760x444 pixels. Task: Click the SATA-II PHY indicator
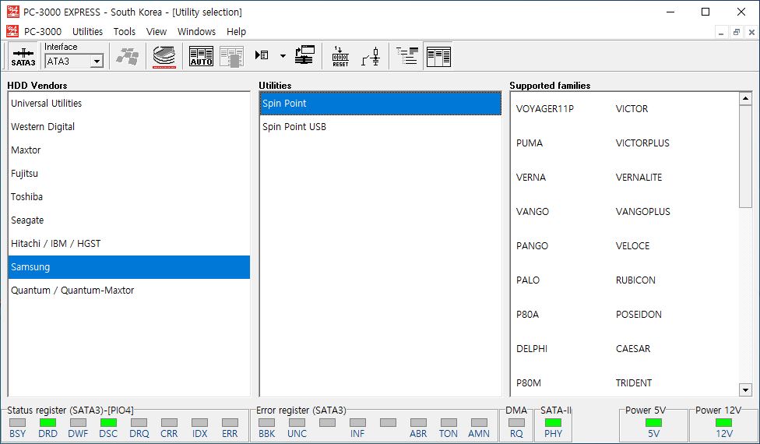(553, 423)
